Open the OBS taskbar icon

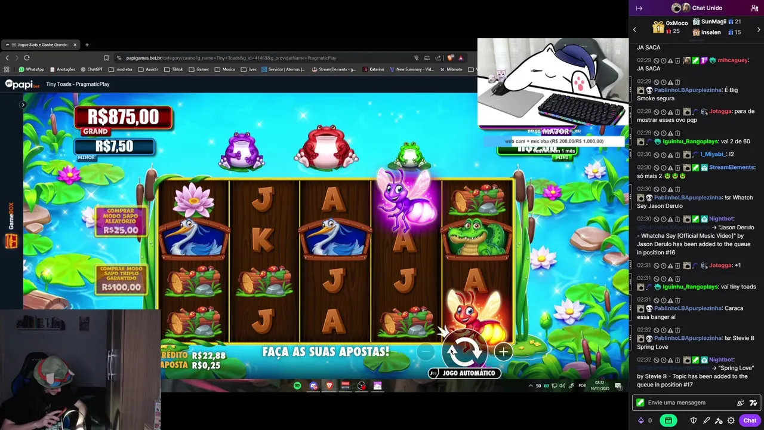coord(361,386)
